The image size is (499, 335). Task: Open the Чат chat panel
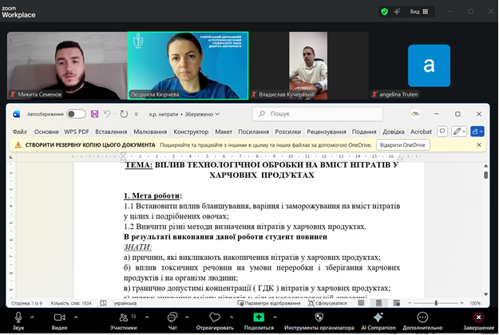172,317
